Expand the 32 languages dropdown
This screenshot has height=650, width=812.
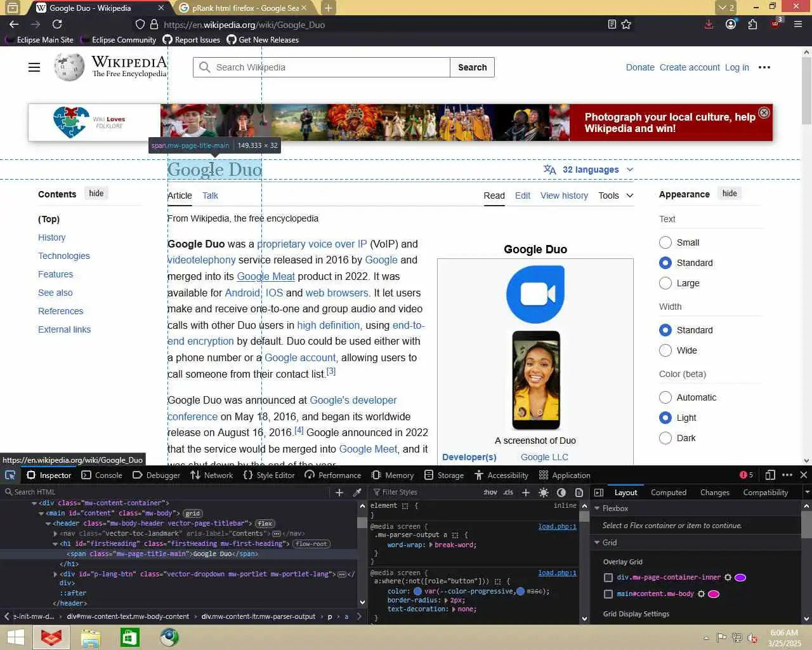pyautogui.click(x=588, y=169)
